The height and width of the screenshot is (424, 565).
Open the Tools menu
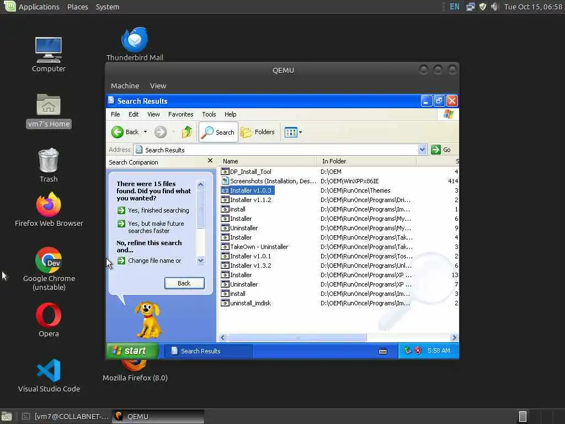click(x=209, y=114)
